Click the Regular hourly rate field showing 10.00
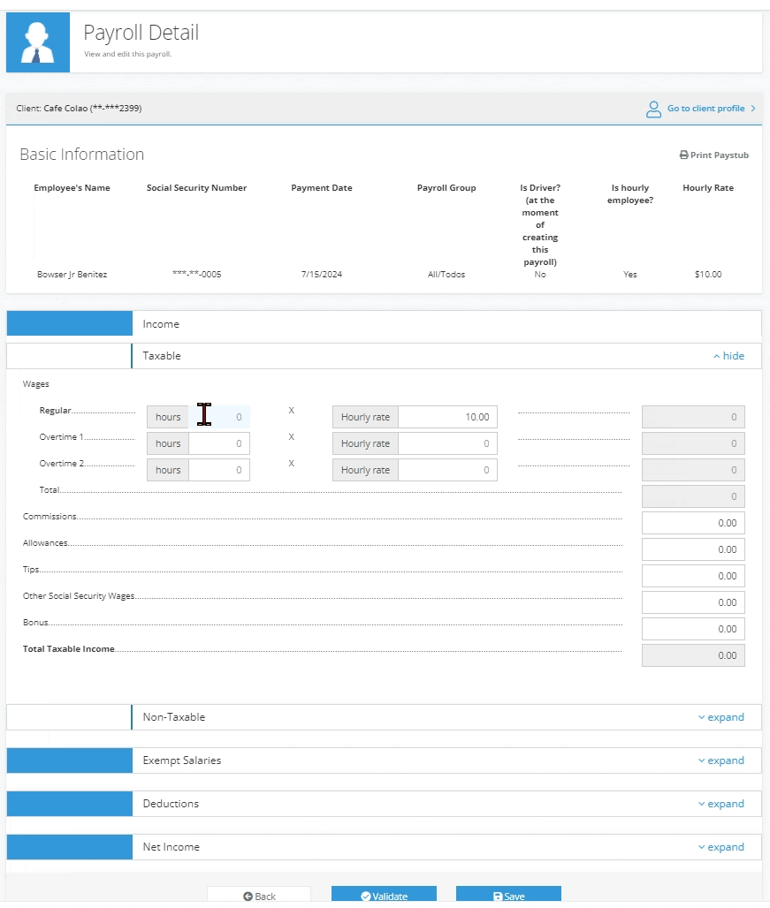 tap(447, 417)
